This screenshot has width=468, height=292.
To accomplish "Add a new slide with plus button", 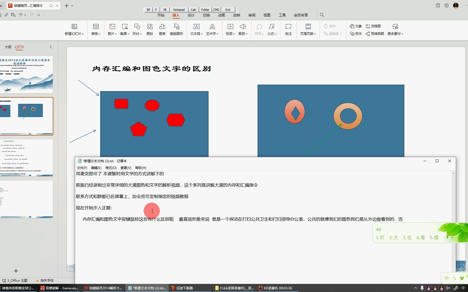I will pyautogui.click(x=16, y=271).
